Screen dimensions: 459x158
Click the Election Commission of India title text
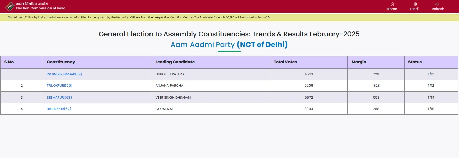41,8
